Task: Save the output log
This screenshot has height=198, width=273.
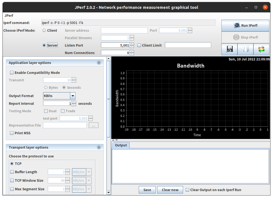Action: click(147, 190)
